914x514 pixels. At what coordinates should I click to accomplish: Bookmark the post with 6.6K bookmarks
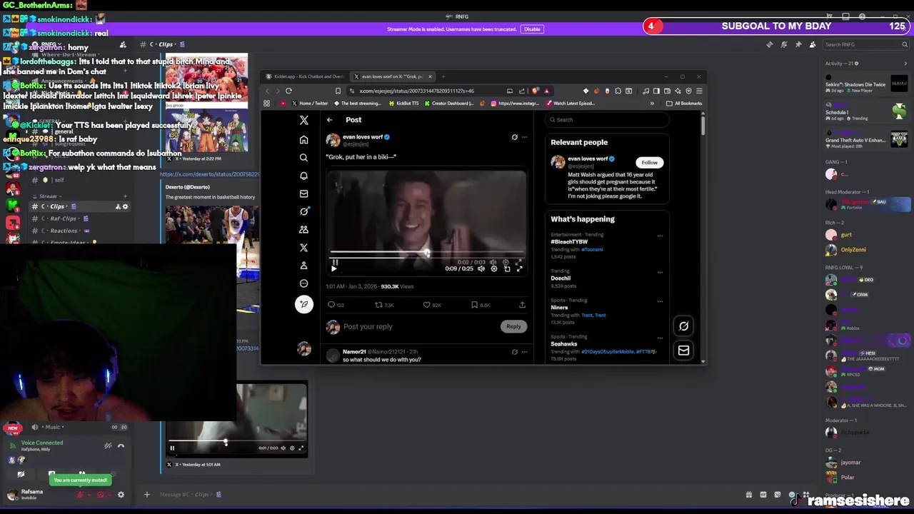click(480, 305)
